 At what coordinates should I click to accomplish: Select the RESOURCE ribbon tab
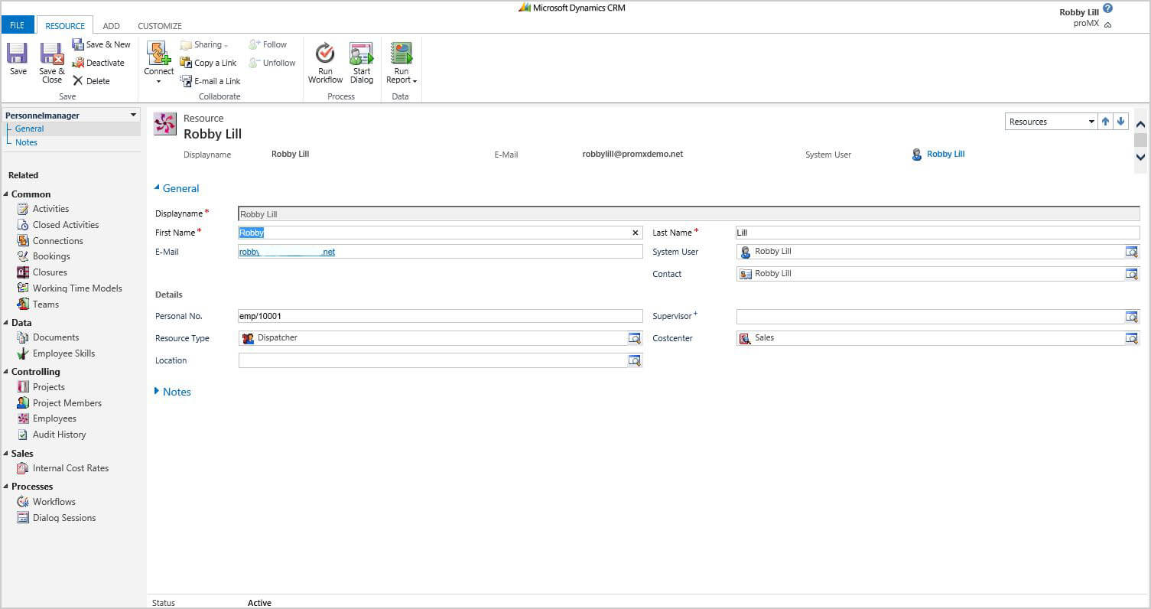(x=65, y=26)
